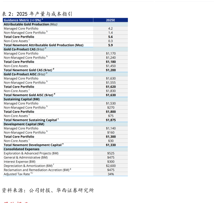Click the $1,555 non-managed AISC value
Image resolution: width=218 pixels, height=204 pixels.
tap(111, 82)
